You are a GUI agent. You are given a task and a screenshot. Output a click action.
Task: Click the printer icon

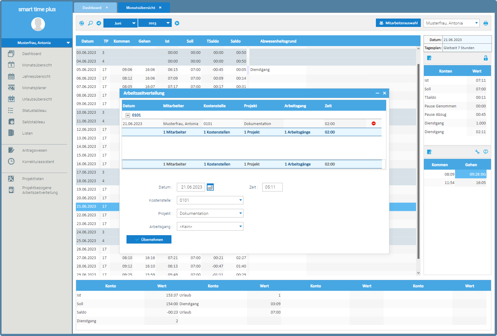[486, 23]
